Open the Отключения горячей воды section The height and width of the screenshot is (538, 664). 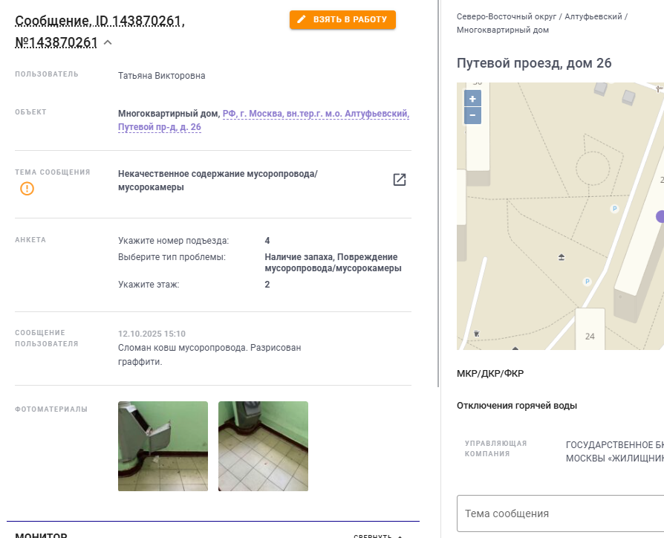(517, 406)
